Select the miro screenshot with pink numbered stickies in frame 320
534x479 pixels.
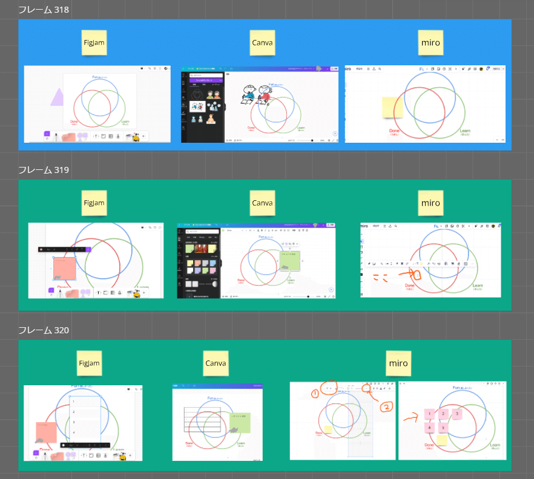pos(452,421)
